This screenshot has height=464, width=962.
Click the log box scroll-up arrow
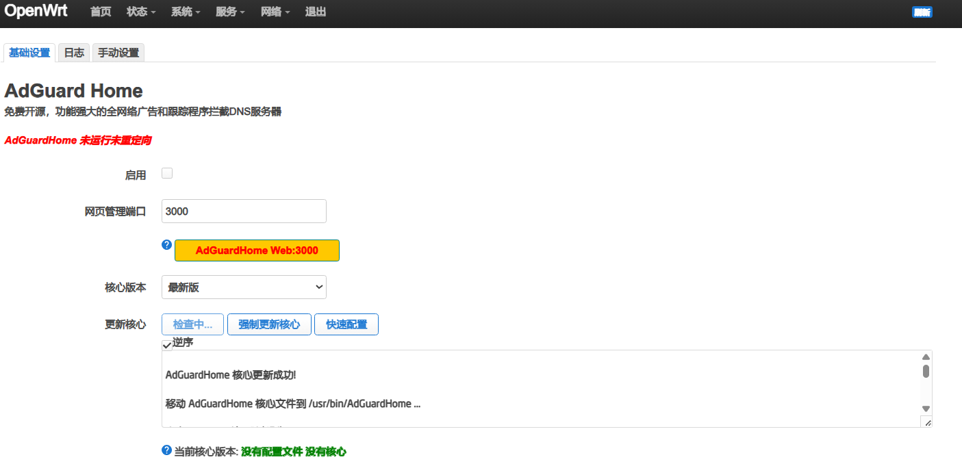tap(926, 357)
